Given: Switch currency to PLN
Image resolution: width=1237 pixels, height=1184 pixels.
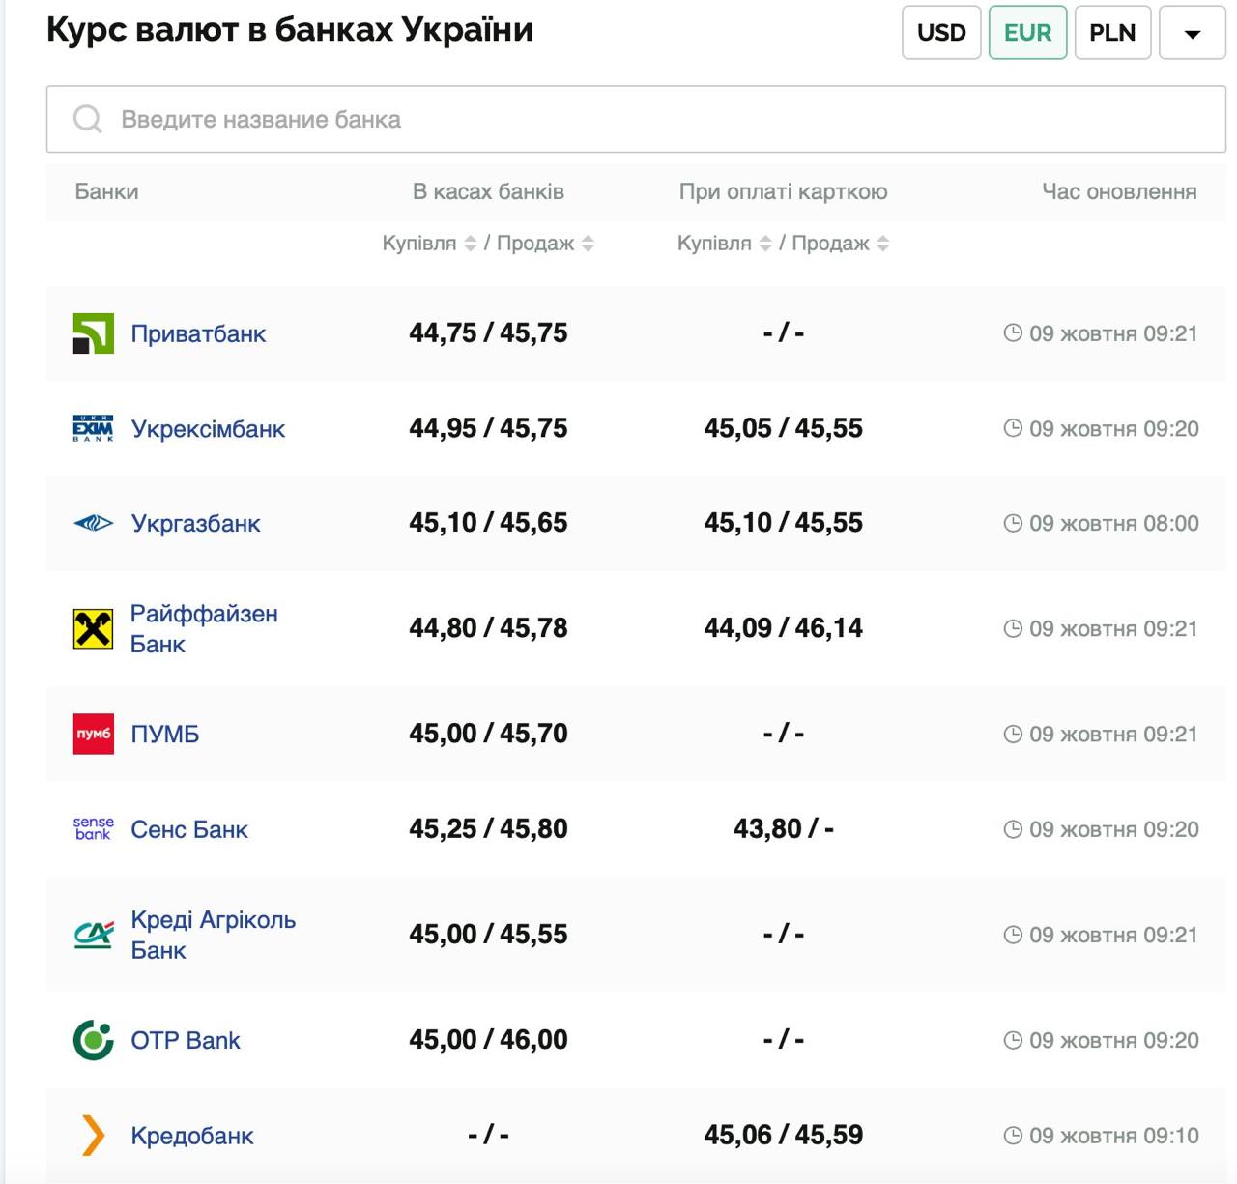Looking at the screenshot, I should [1112, 33].
